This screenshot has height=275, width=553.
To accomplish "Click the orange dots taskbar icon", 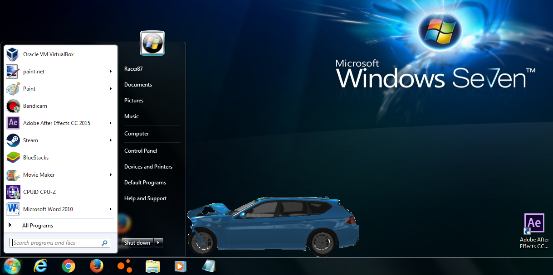I will [124, 265].
